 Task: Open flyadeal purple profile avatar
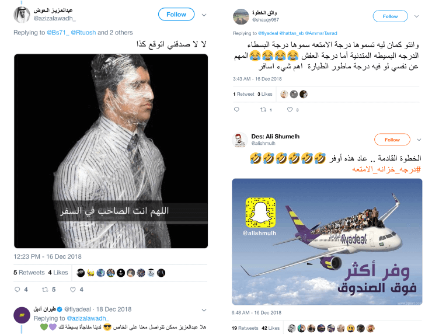point(22,315)
